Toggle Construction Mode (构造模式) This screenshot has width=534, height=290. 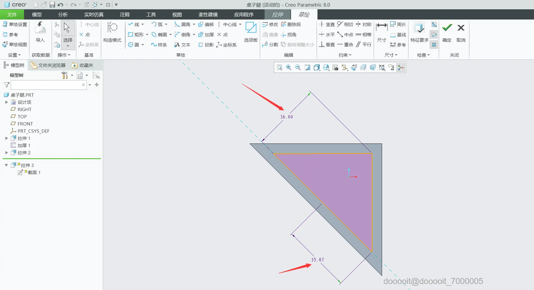(112, 32)
